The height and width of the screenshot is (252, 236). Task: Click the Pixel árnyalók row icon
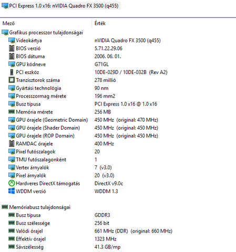(x=12, y=175)
